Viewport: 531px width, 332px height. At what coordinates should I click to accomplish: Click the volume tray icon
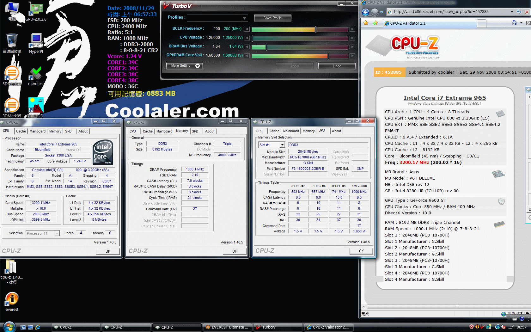(503, 327)
